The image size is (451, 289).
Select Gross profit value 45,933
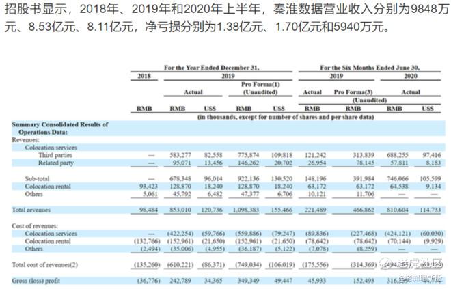click(x=316, y=280)
